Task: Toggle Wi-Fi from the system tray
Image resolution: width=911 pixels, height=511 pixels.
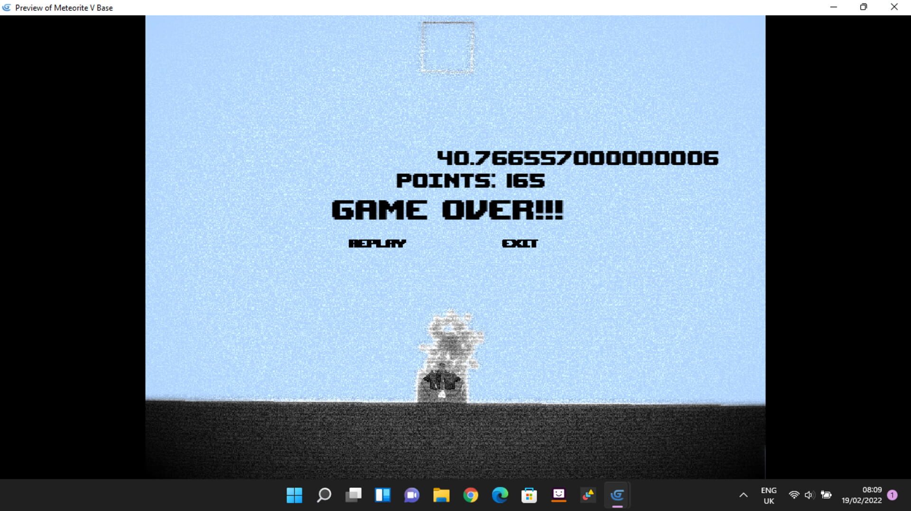Action: [794, 495]
